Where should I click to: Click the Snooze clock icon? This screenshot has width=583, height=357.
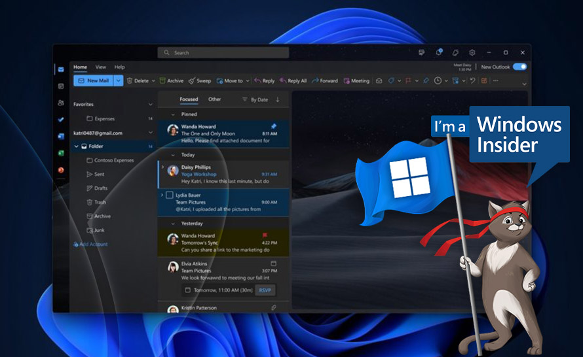click(438, 80)
